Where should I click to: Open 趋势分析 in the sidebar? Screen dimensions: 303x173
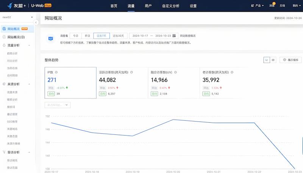(x=12, y=53)
